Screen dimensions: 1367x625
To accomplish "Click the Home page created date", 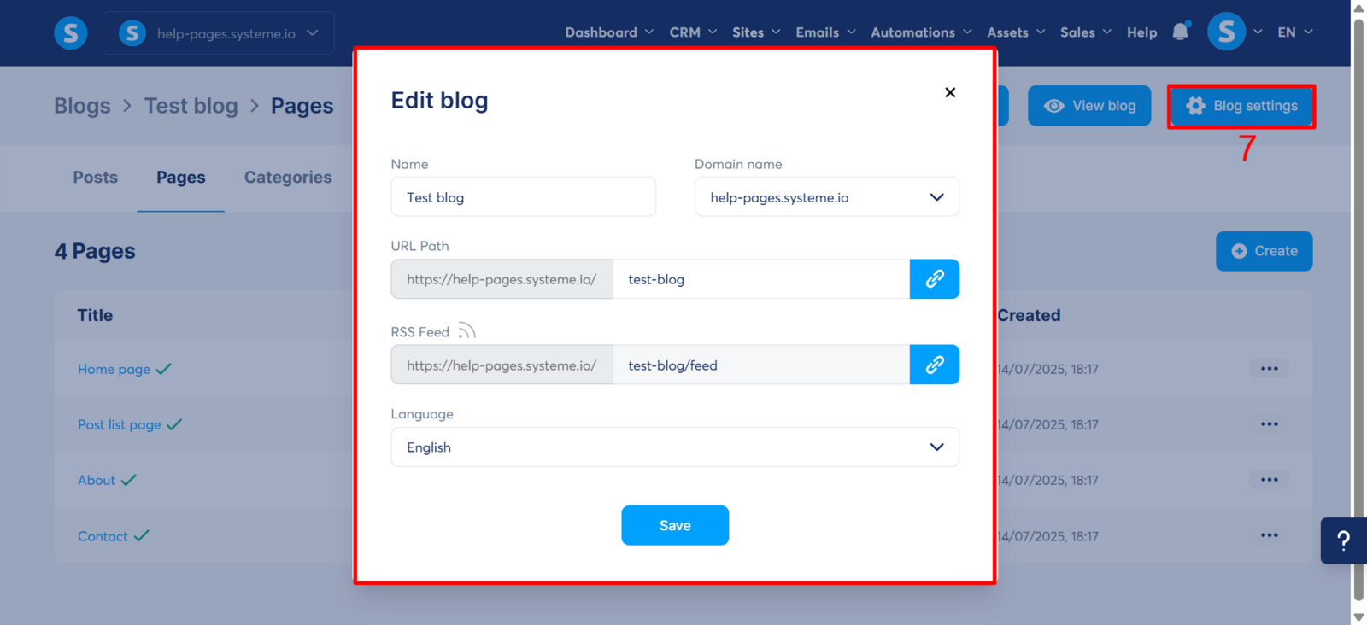I will pos(1047,369).
